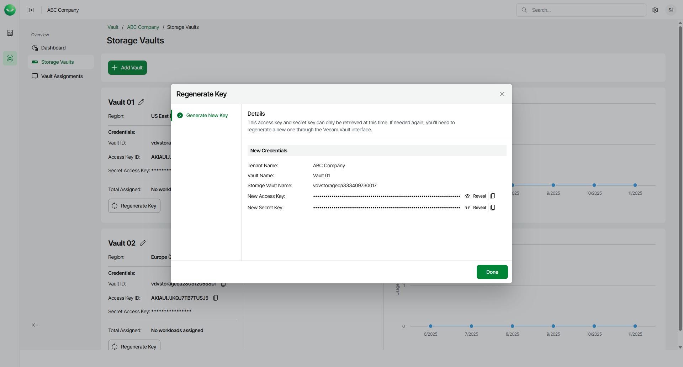
Task: Reveal the New Access Key
Action: (476, 196)
